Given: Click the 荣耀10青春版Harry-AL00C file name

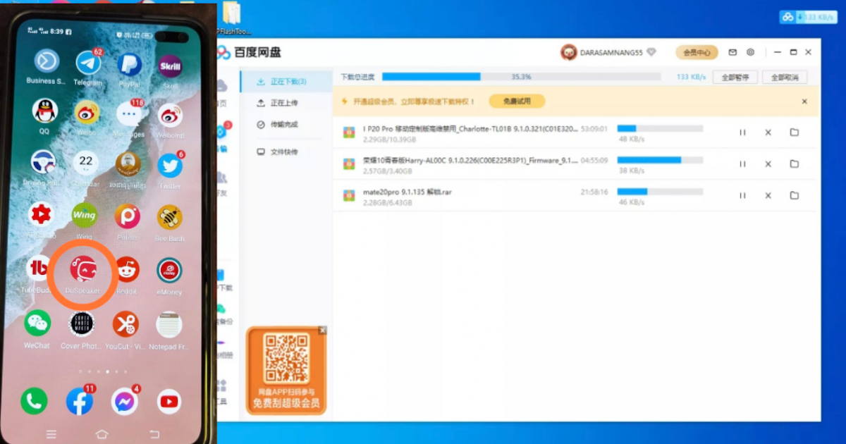Looking at the screenshot, I should [470, 160].
